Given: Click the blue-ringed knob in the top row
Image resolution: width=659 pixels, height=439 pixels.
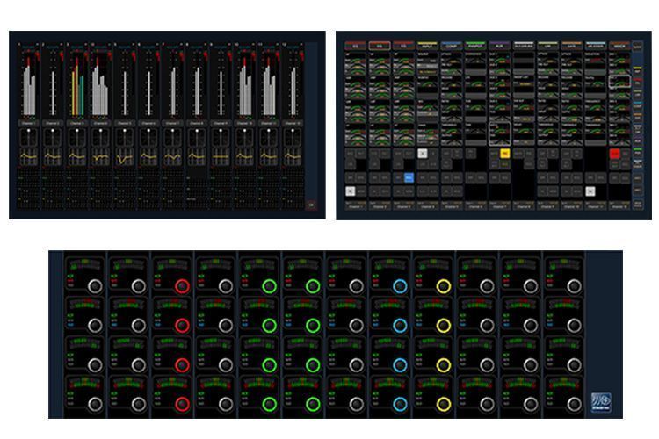Looking at the screenshot, I should (x=400, y=286).
